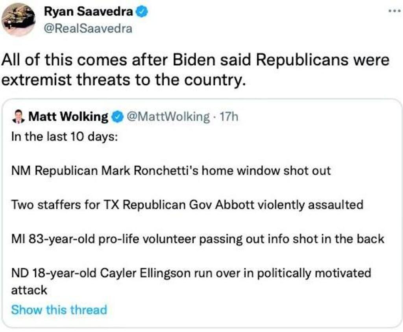Open the quoted tweet card by its border
The image size is (403, 332).
click(399, 212)
